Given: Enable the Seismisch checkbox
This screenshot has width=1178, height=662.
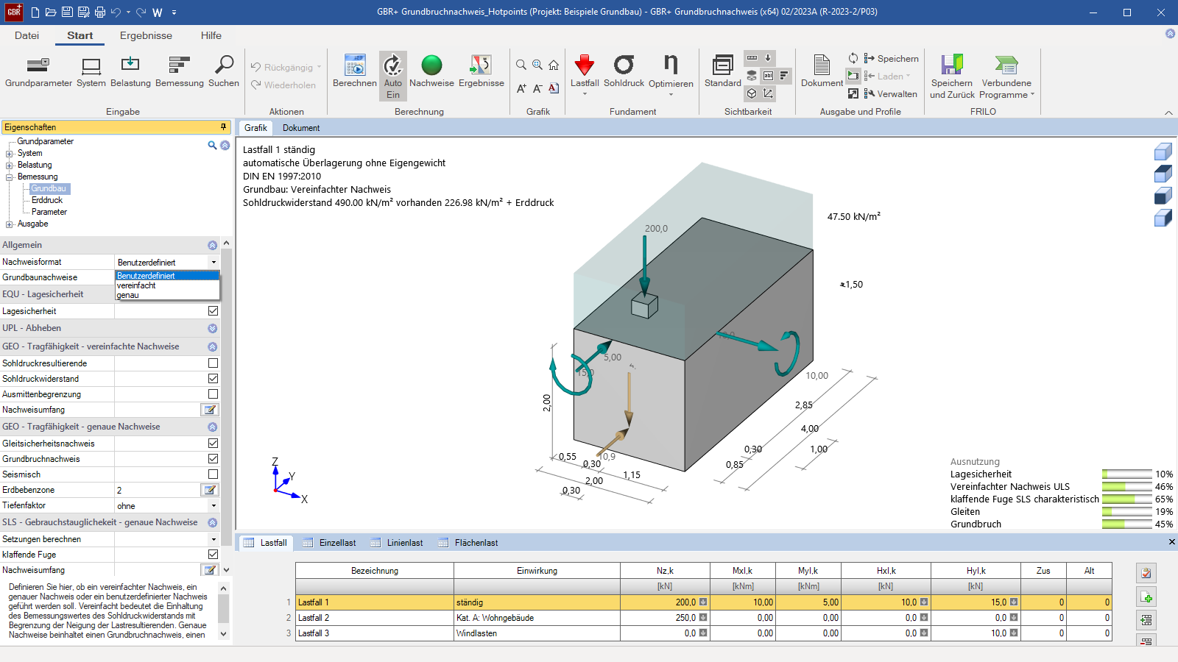Looking at the screenshot, I should (x=213, y=474).
